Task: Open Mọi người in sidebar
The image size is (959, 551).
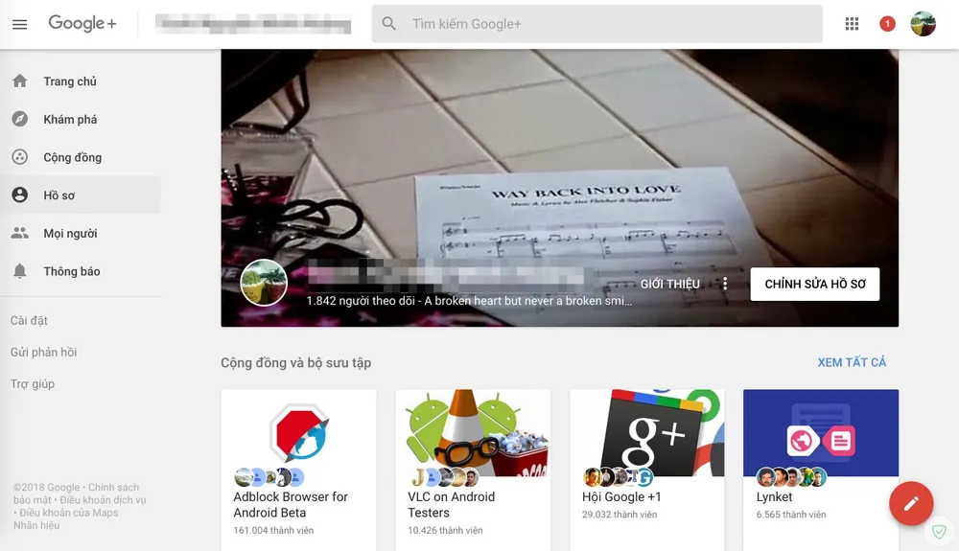Action: click(x=70, y=234)
